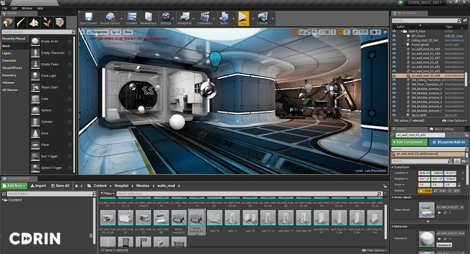The image size is (470, 254).
Task: Click the Blueprint/Add Script button
Action: pos(449,142)
